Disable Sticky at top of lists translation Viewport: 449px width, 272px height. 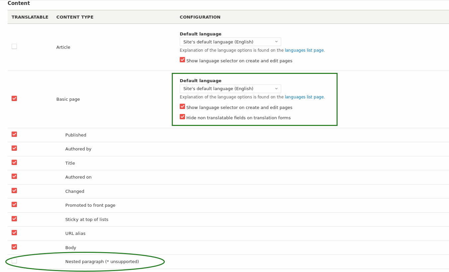coord(14,219)
